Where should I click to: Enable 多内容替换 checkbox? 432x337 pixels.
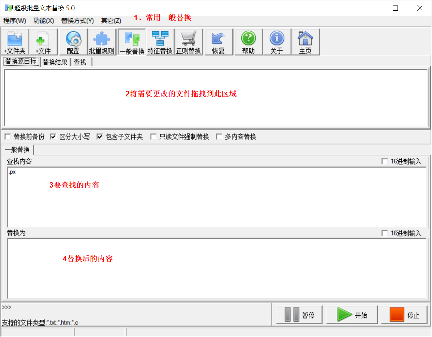click(x=219, y=137)
